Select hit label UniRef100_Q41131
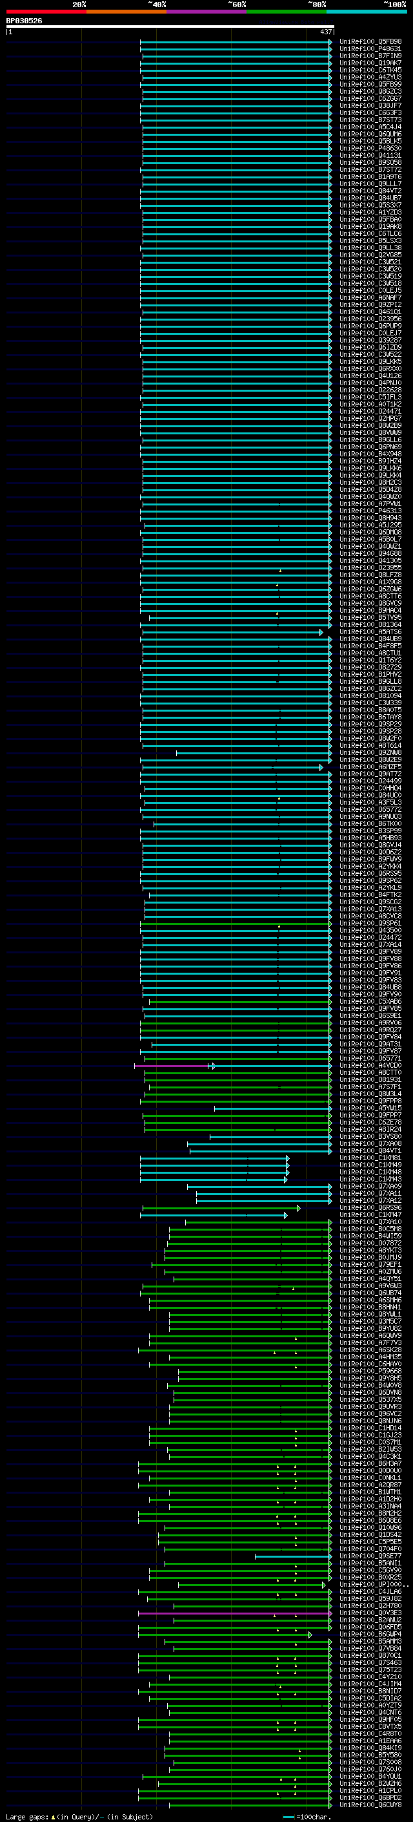 (370, 156)
